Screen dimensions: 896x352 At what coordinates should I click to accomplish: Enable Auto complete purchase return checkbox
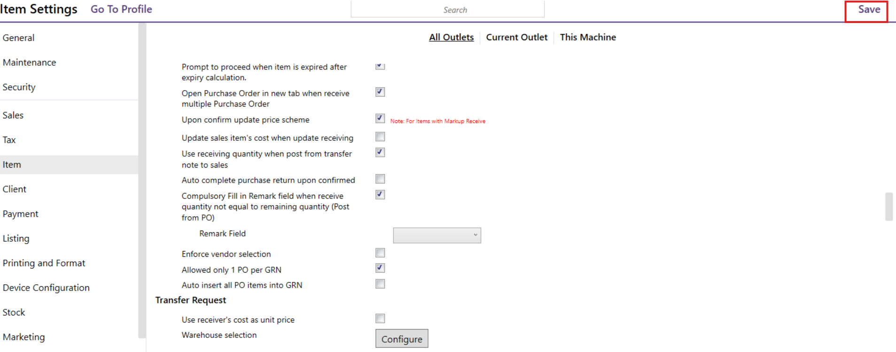click(380, 179)
